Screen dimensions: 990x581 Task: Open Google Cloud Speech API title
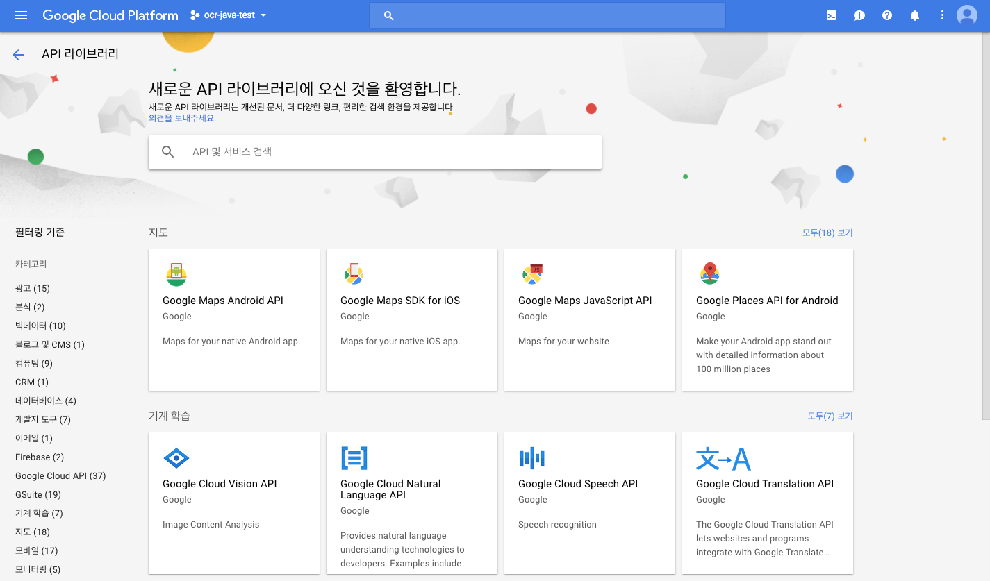(x=578, y=484)
